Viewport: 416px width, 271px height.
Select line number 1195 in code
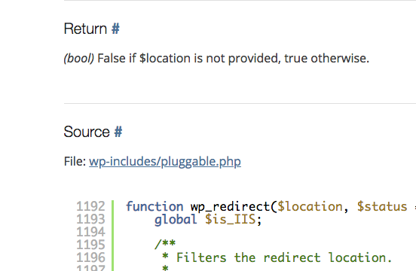(90, 245)
